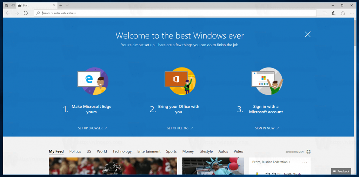Image resolution: width=359 pixels, height=177 pixels.
Task: Select the Start tab
Action: click(36, 5)
